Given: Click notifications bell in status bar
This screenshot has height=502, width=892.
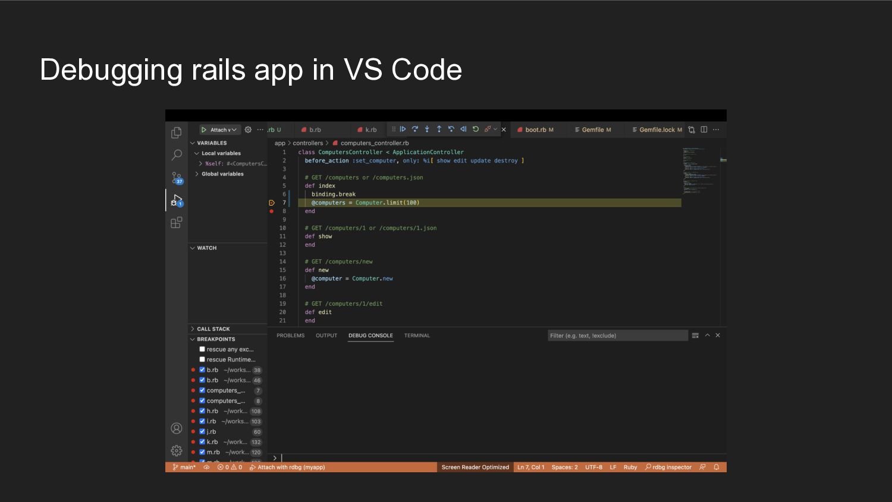Looking at the screenshot, I should click(717, 468).
